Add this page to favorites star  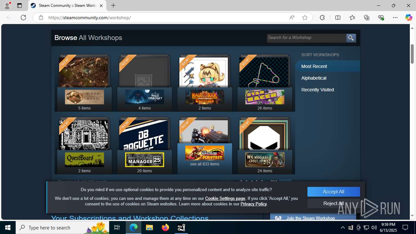pos(305,18)
